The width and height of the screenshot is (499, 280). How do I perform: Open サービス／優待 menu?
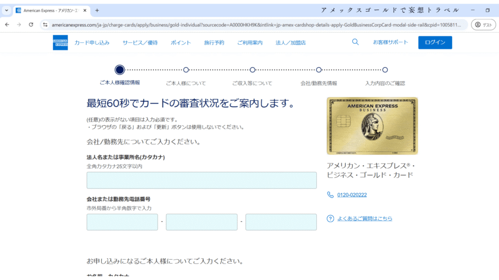pyautogui.click(x=140, y=42)
